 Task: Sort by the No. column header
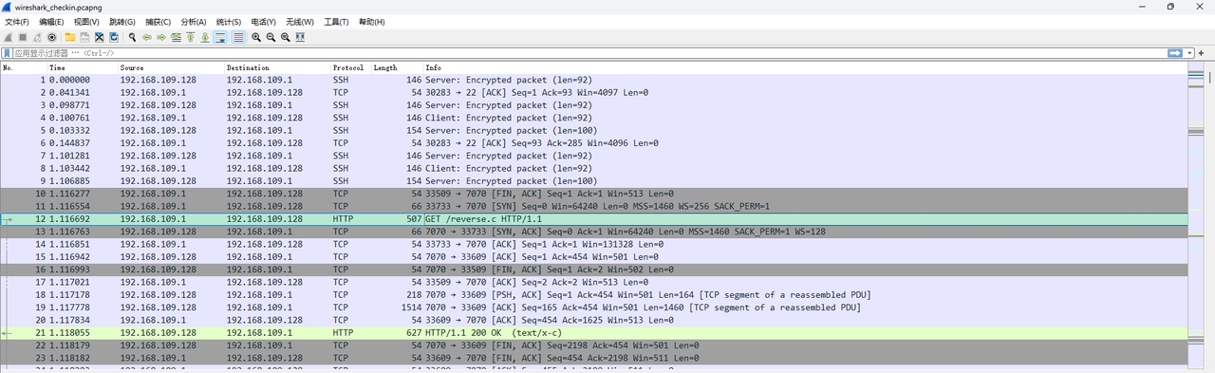pyautogui.click(x=24, y=68)
